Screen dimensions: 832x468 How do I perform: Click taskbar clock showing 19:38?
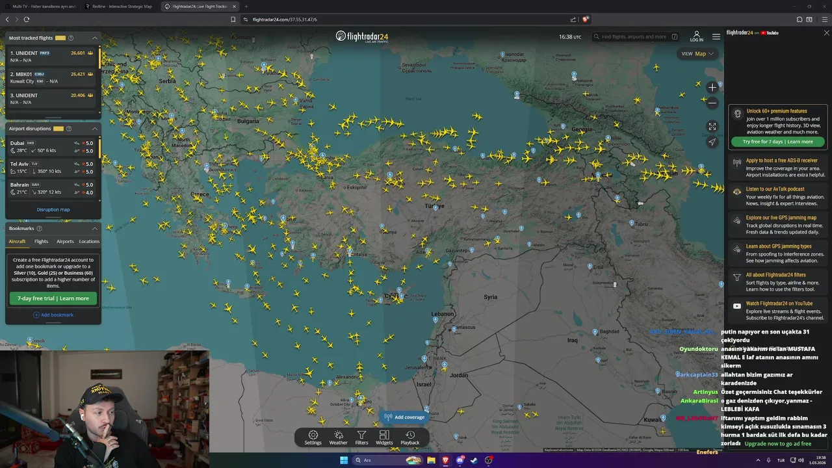(817, 460)
